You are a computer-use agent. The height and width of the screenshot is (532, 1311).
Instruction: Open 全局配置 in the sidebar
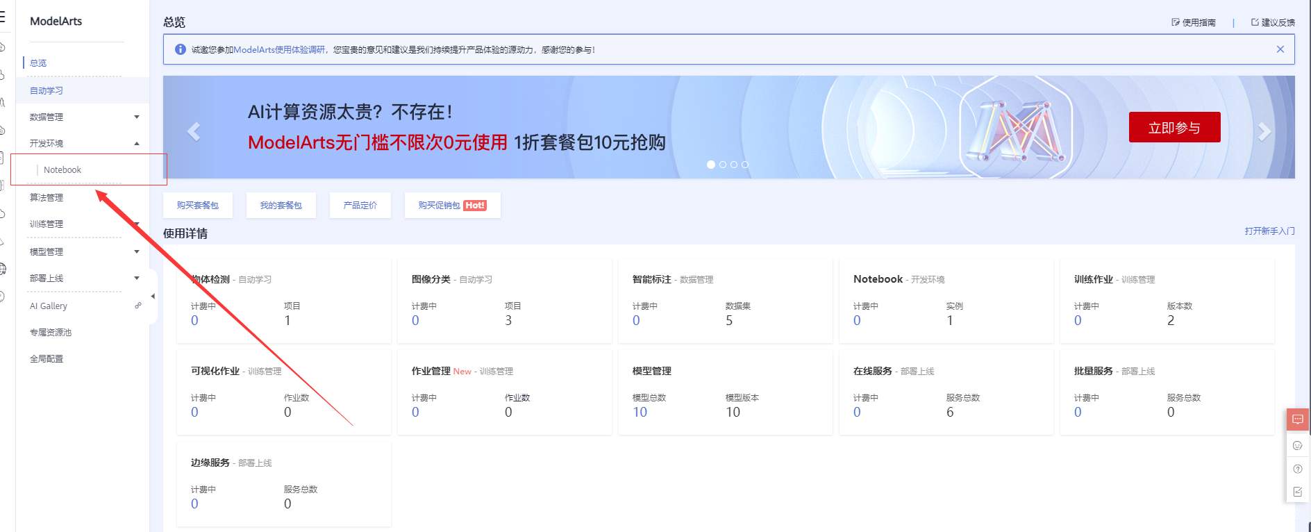click(x=47, y=358)
